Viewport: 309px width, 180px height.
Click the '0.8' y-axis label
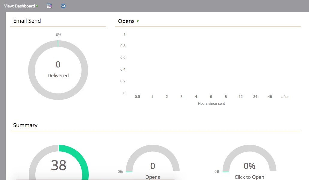(x=123, y=46)
